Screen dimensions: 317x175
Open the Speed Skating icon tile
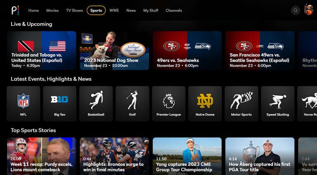277,104
